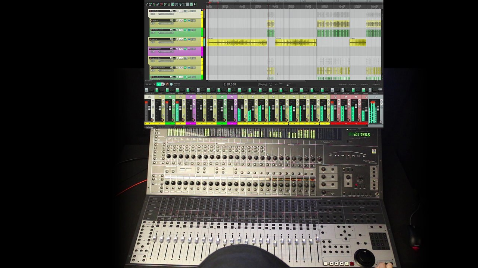
Task: Solo the Bass mixer strip
Action: 339,103
